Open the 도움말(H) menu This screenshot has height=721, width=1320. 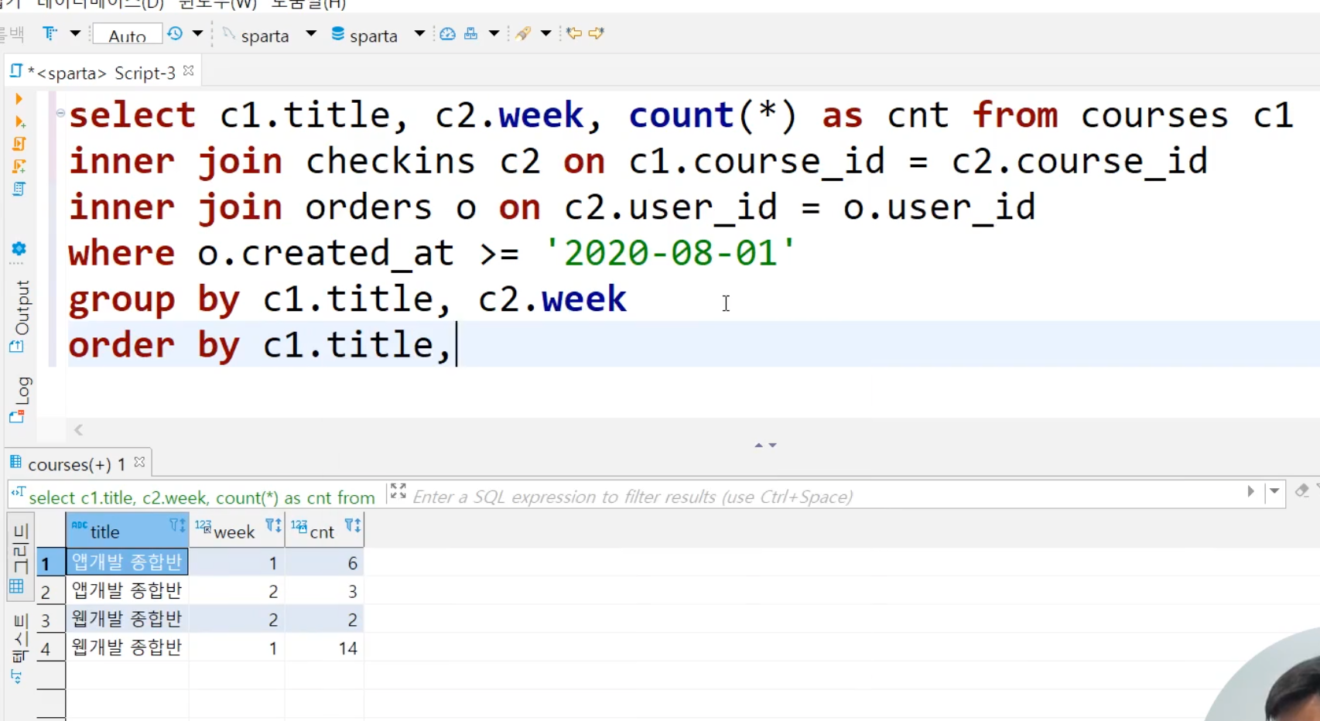pos(309,4)
